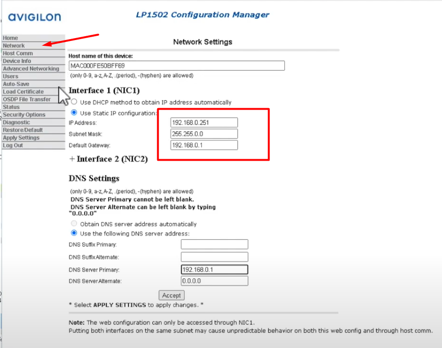This screenshot has width=442, height=348.
Task: Run the Diagnostic page
Action: (16, 122)
